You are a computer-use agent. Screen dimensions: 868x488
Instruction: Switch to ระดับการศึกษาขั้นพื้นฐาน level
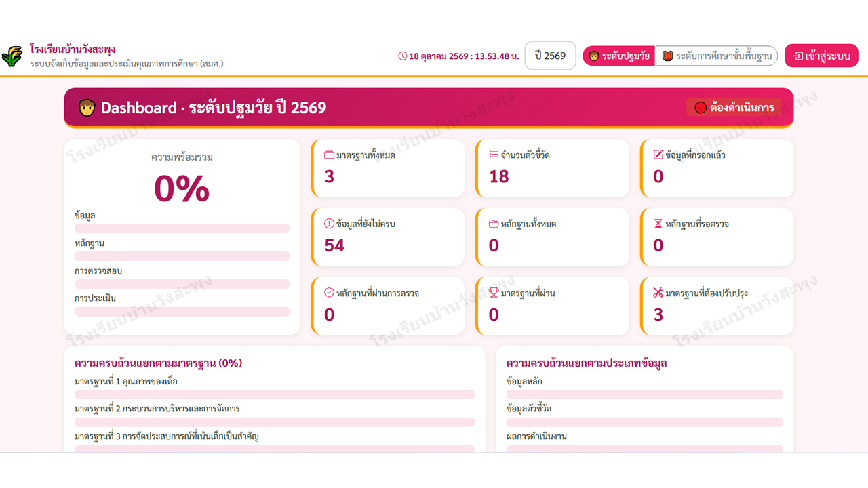coord(717,56)
